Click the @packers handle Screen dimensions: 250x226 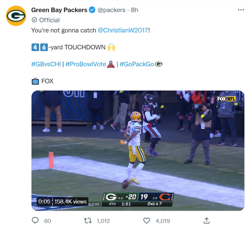pyautogui.click(x=111, y=10)
